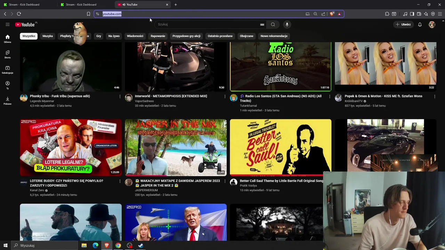This screenshot has width=445, height=250.
Task: Open Tutankhamal channel link
Action: point(248,106)
